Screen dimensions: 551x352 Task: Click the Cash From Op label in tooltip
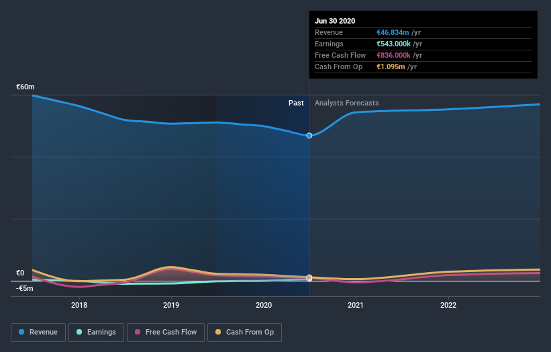click(x=338, y=67)
